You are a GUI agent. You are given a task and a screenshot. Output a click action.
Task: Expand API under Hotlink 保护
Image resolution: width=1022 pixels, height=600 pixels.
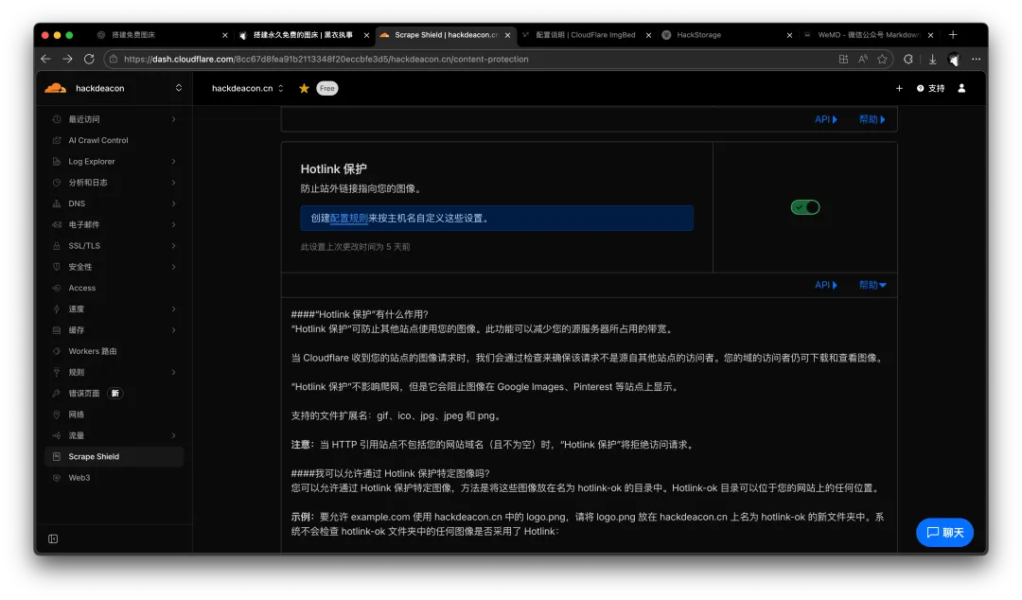click(x=826, y=285)
